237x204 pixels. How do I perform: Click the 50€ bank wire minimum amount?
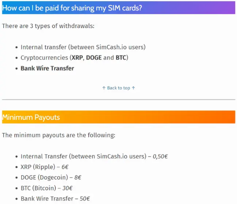coord(85,199)
